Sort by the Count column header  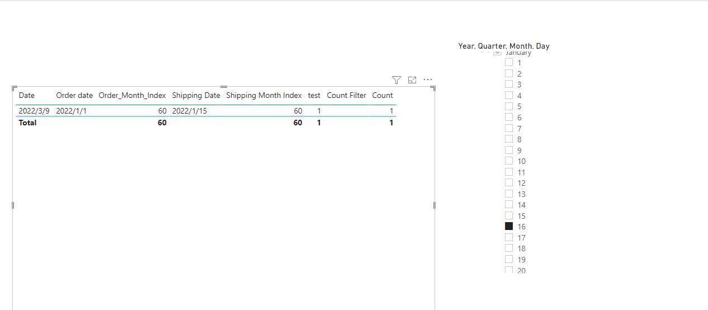pos(383,96)
